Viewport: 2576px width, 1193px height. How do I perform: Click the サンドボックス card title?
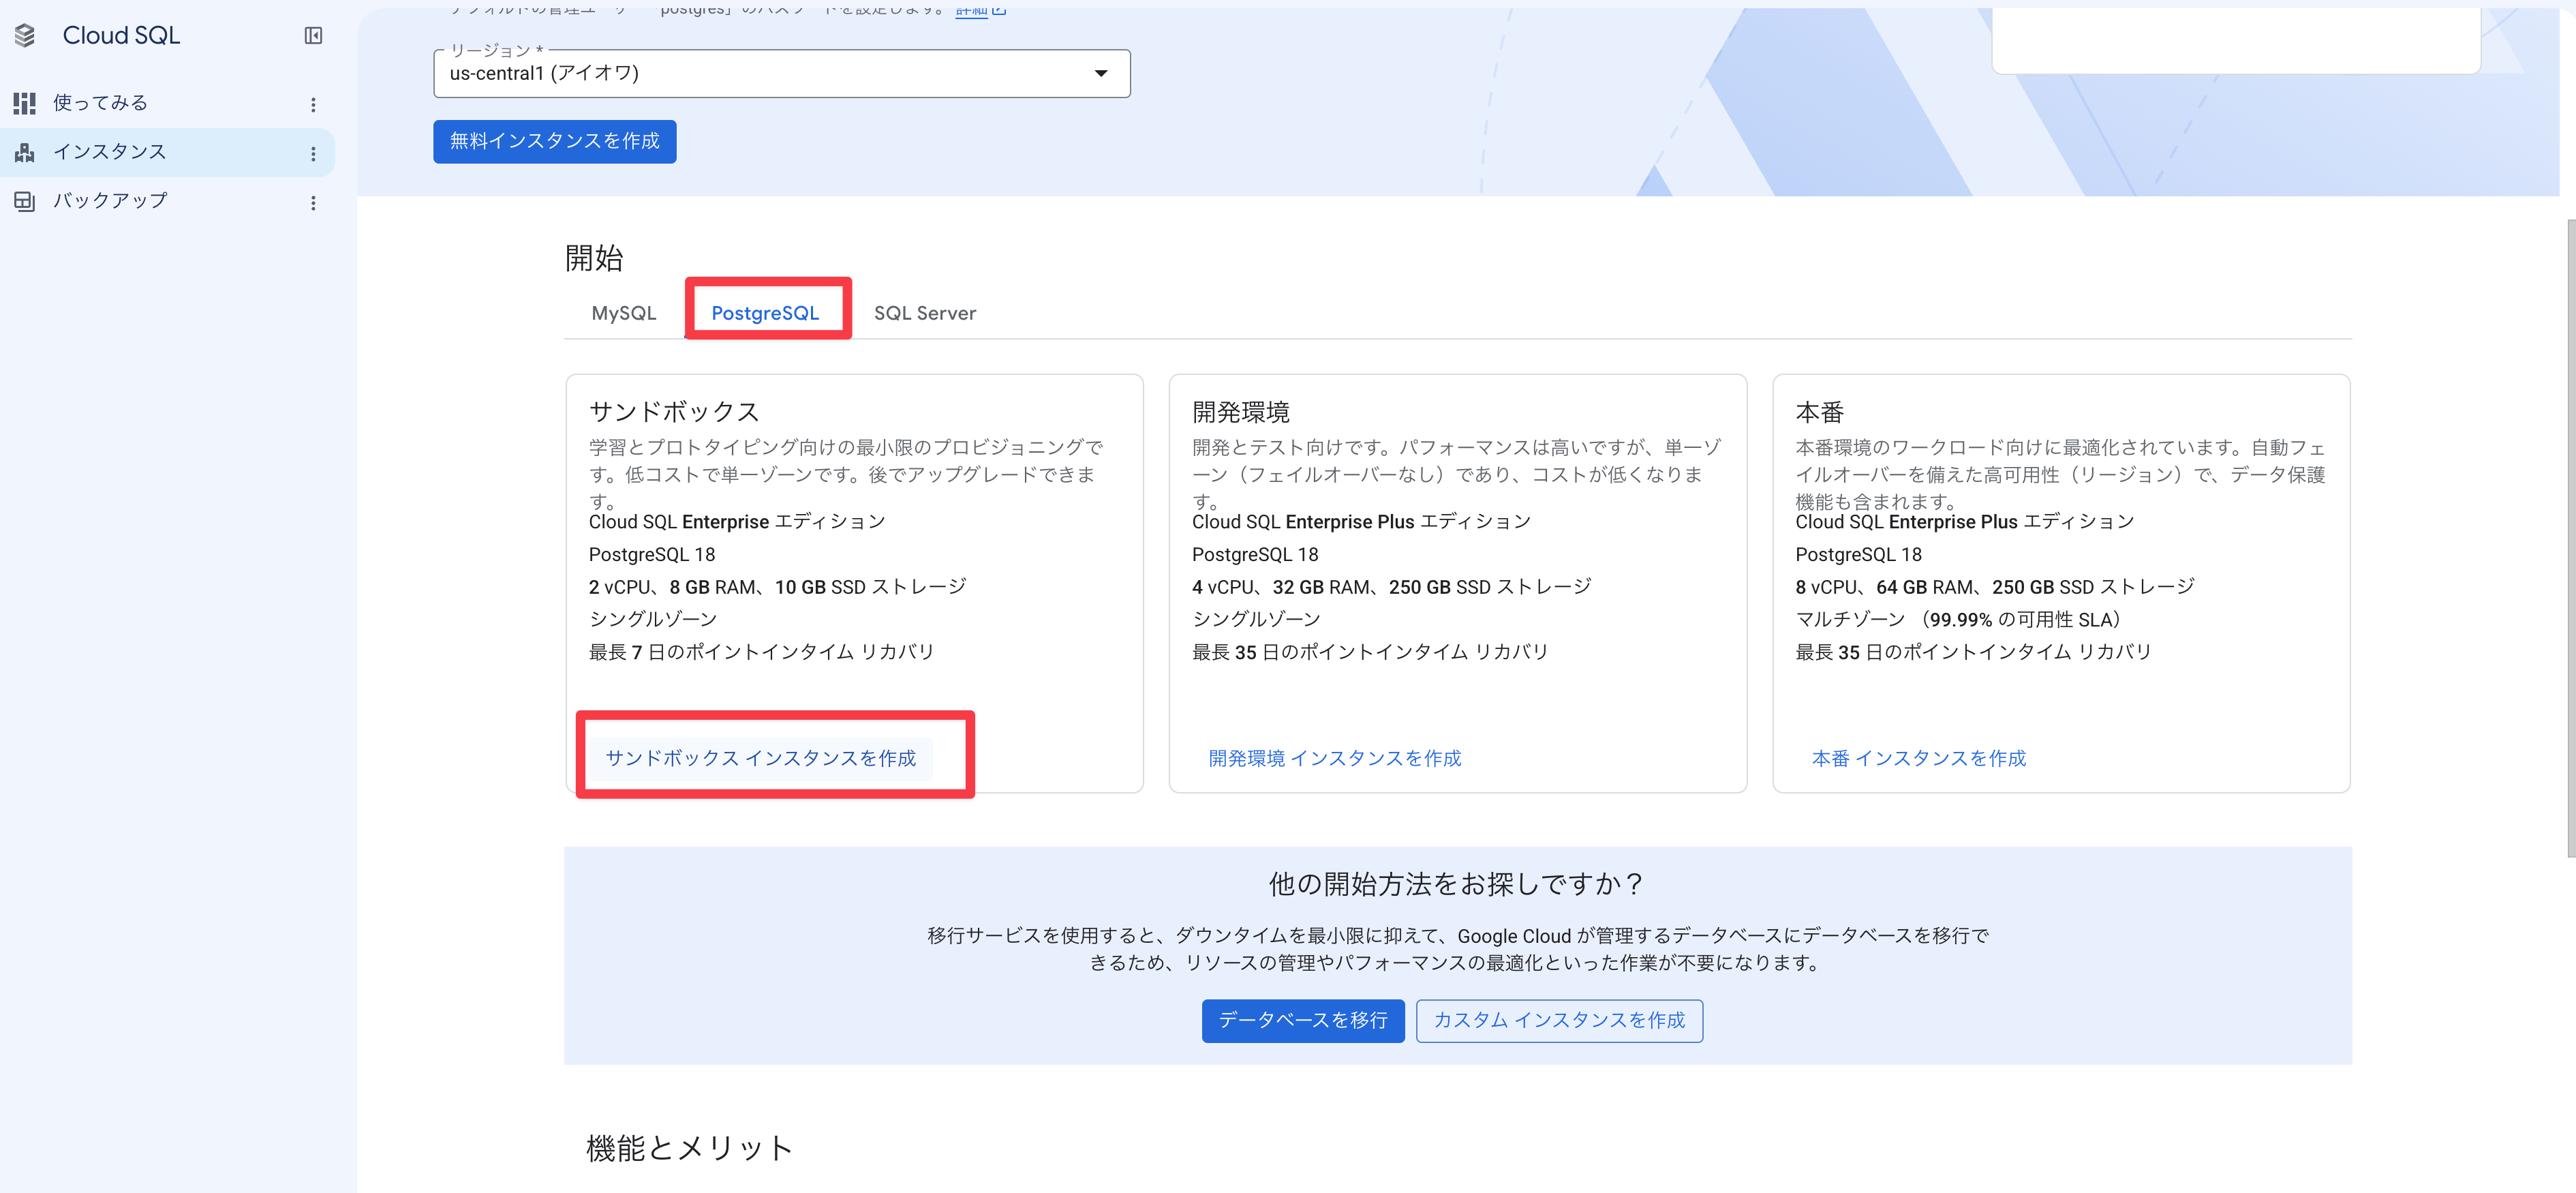(x=674, y=411)
